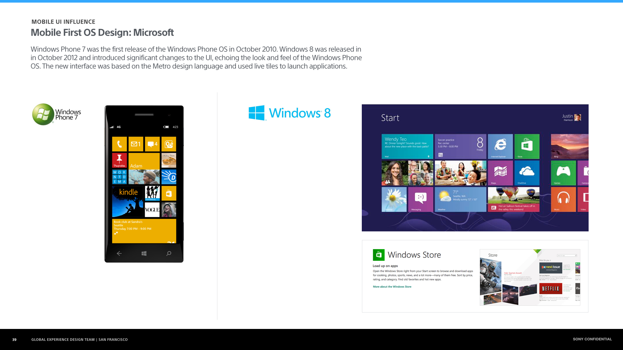Open the Weather tile for Seattle

pos(460,200)
